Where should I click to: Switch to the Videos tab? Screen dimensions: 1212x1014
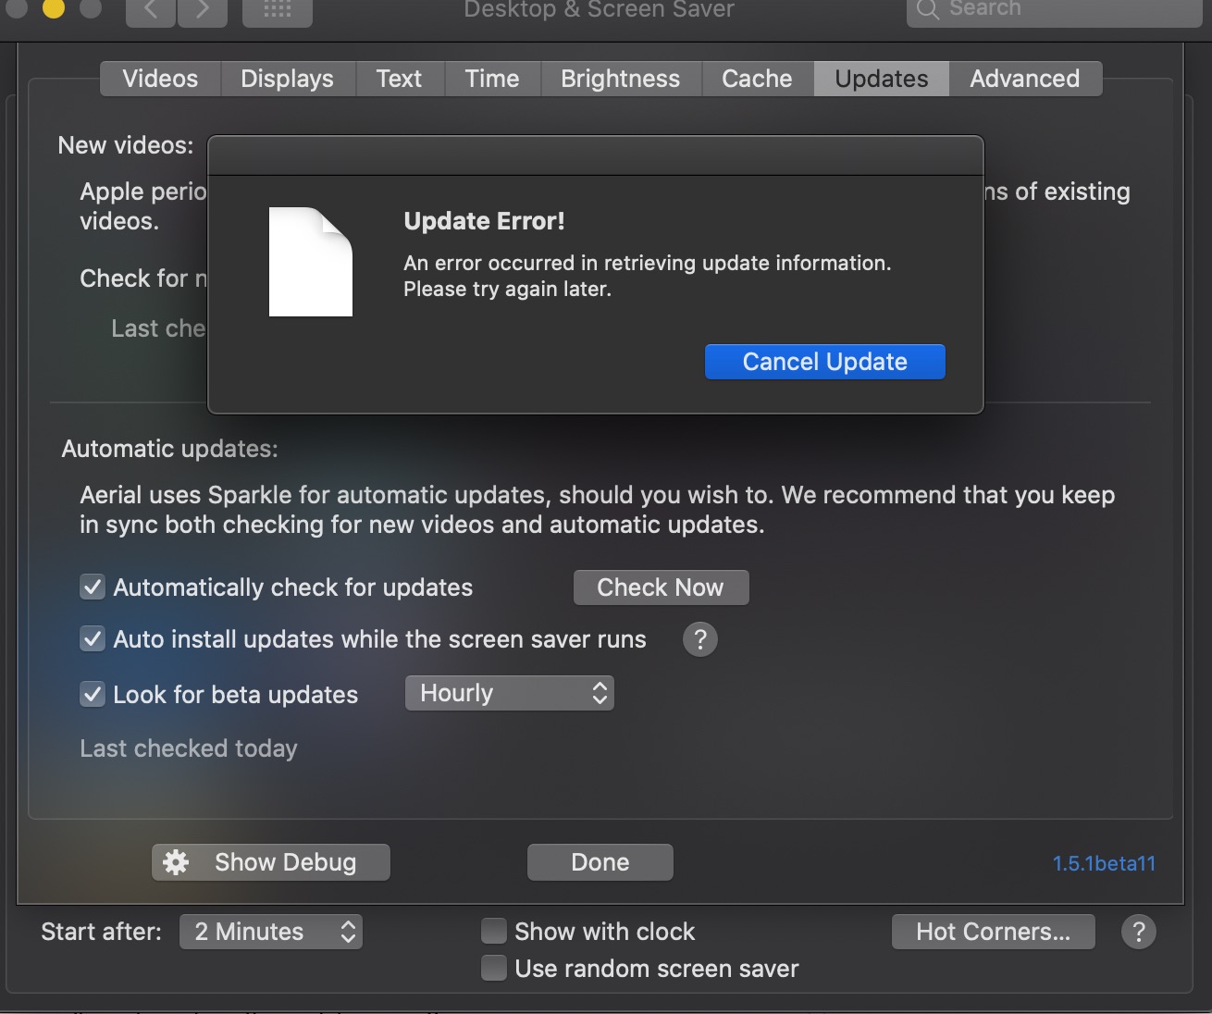point(160,79)
